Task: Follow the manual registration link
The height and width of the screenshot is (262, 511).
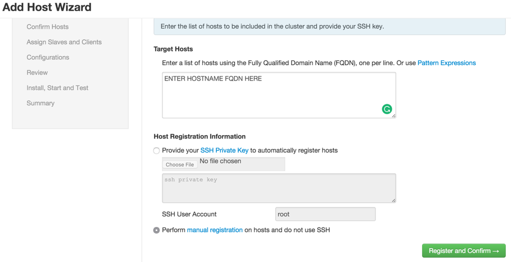Action: [215, 230]
